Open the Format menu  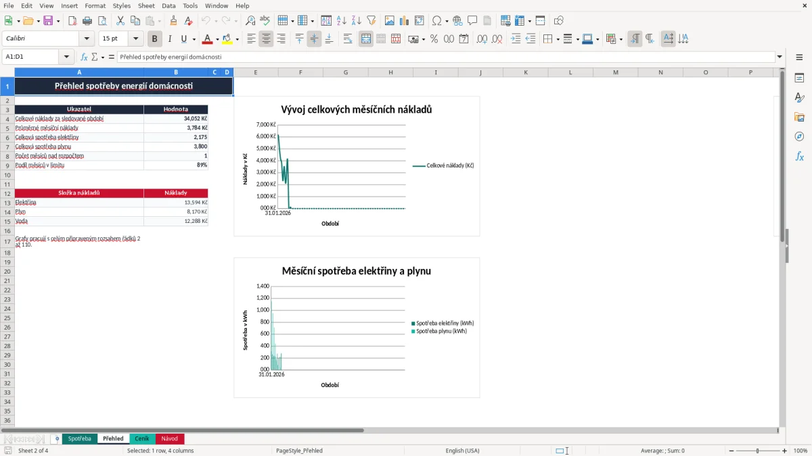coord(95,5)
